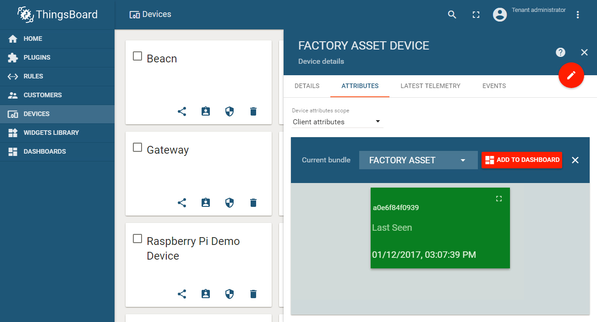Image resolution: width=597 pixels, height=322 pixels.
Task: Select the Raspberry Pi Demo Device checkbox
Action: pos(137,239)
